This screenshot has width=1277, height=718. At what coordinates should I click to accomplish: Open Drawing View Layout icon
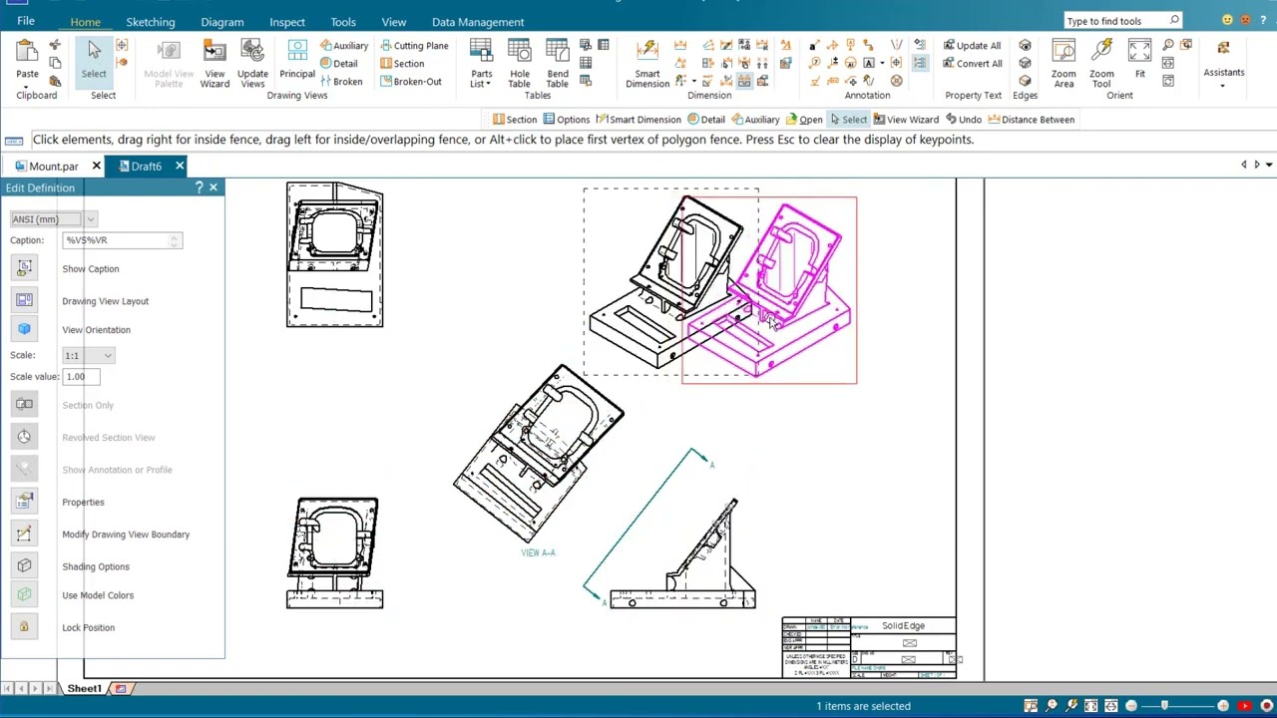point(25,300)
